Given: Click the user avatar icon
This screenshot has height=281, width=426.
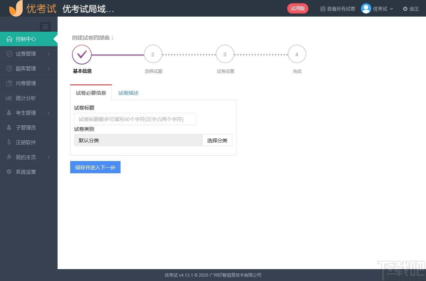Looking at the screenshot, I should pyautogui.click(x=366, y=8).
